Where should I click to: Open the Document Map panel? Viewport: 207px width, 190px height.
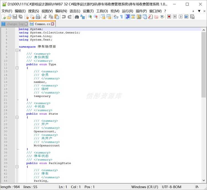(139, 17)
